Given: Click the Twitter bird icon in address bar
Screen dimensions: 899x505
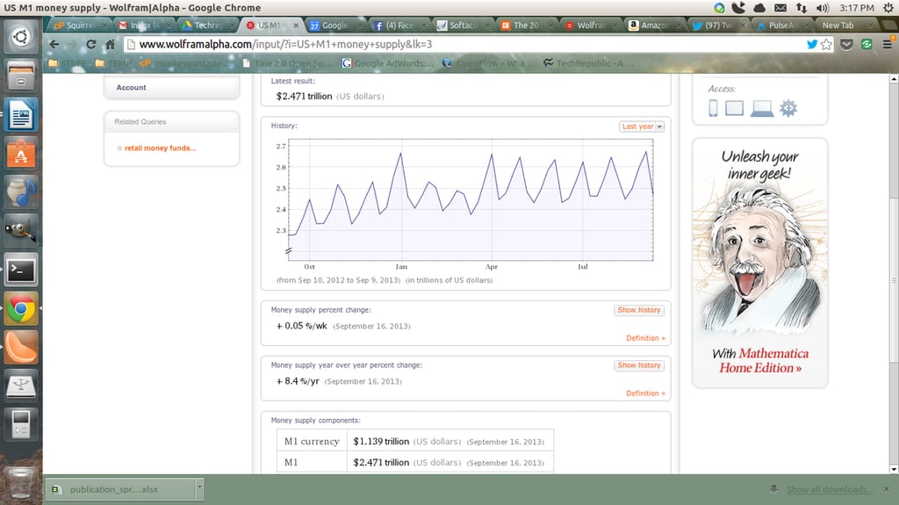Looking at the screenshot, I should pos(812,44).
